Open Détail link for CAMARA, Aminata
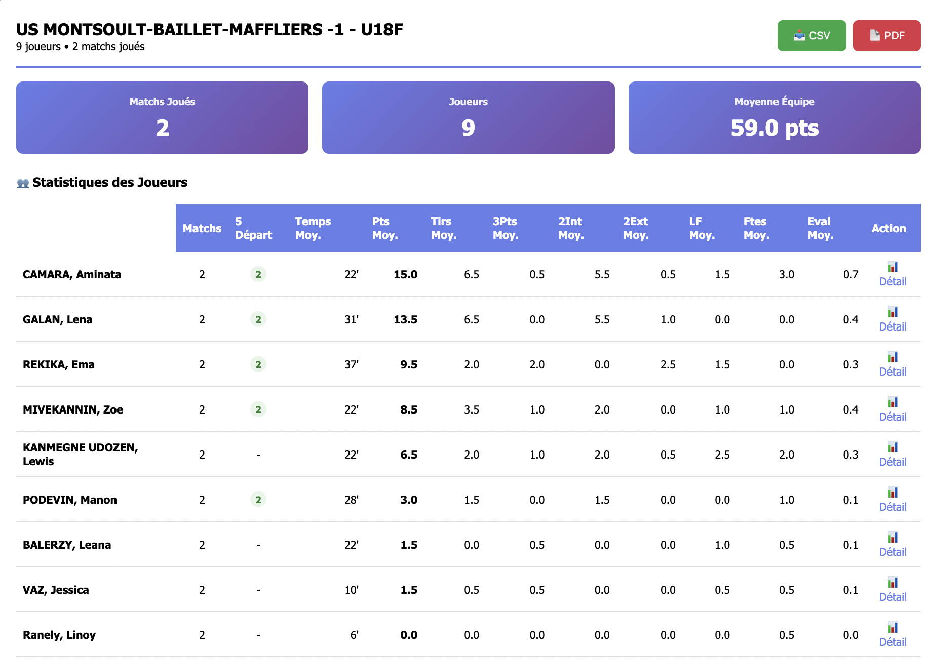Image resolution: width=931 pixels, height=659 pixels. [893, 281]
